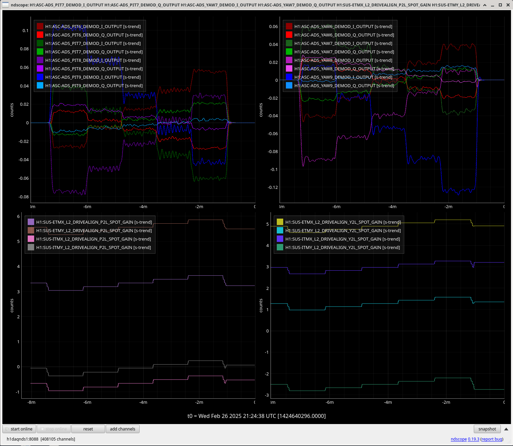Image resolution: width=513 pixels, height=446 pixels.
Task: Click ETMY Y2L_SPOT_GAIN cyan swatch
Action: pyautogui.click(x=280, y=230)
